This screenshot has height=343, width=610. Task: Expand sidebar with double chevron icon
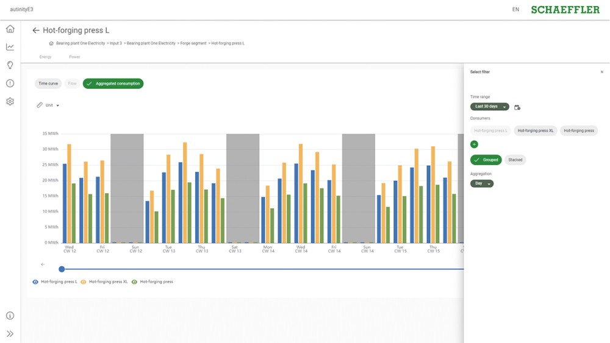click(x=10, y=334)
